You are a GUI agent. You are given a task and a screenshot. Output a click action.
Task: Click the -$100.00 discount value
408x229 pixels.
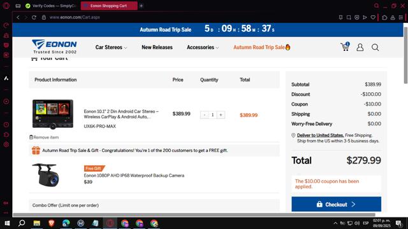[371, 94]
